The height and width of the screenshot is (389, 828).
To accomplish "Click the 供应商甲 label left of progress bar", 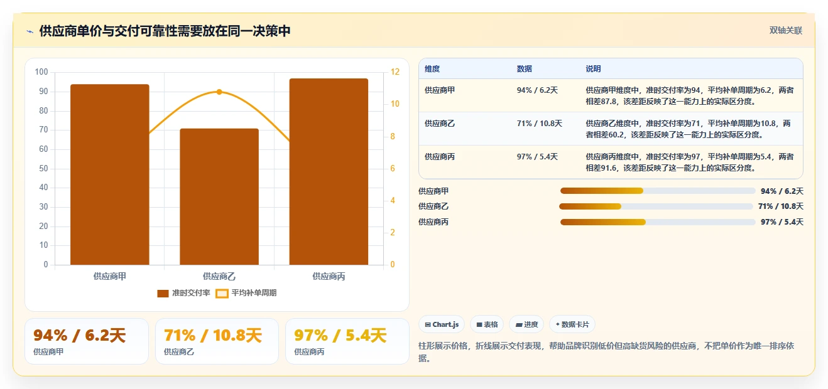I will (433, 191).
